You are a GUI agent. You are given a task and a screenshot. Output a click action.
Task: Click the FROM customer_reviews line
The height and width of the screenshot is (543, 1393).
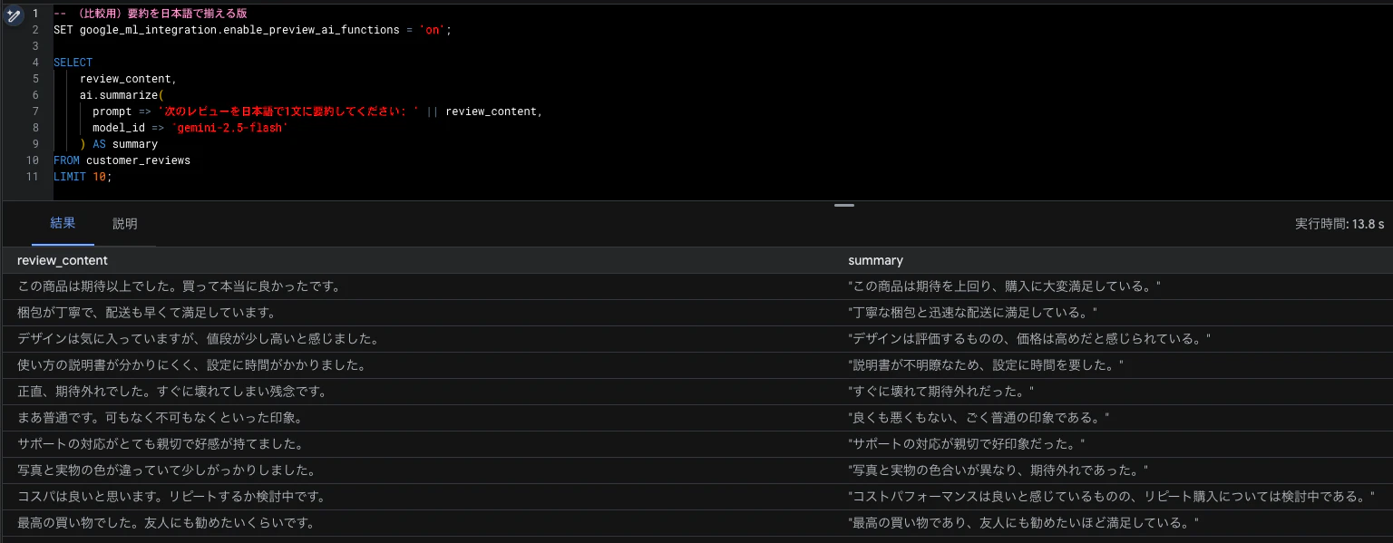click(x=122, y=160)
